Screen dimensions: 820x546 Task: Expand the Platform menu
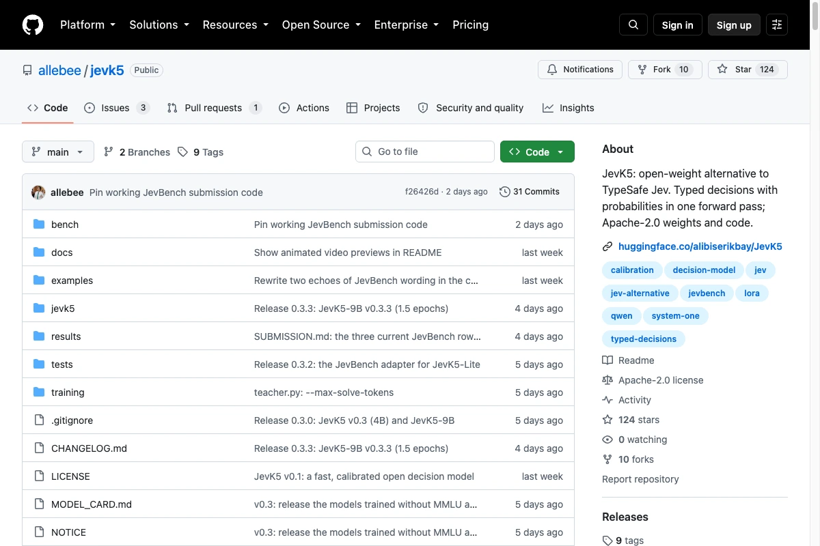point(87,25)
